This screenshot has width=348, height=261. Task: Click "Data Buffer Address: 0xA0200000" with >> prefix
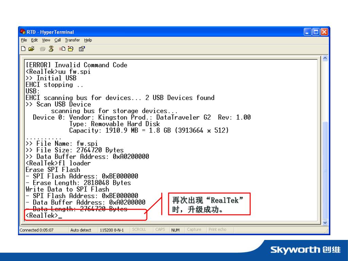(x=87, y=157)
